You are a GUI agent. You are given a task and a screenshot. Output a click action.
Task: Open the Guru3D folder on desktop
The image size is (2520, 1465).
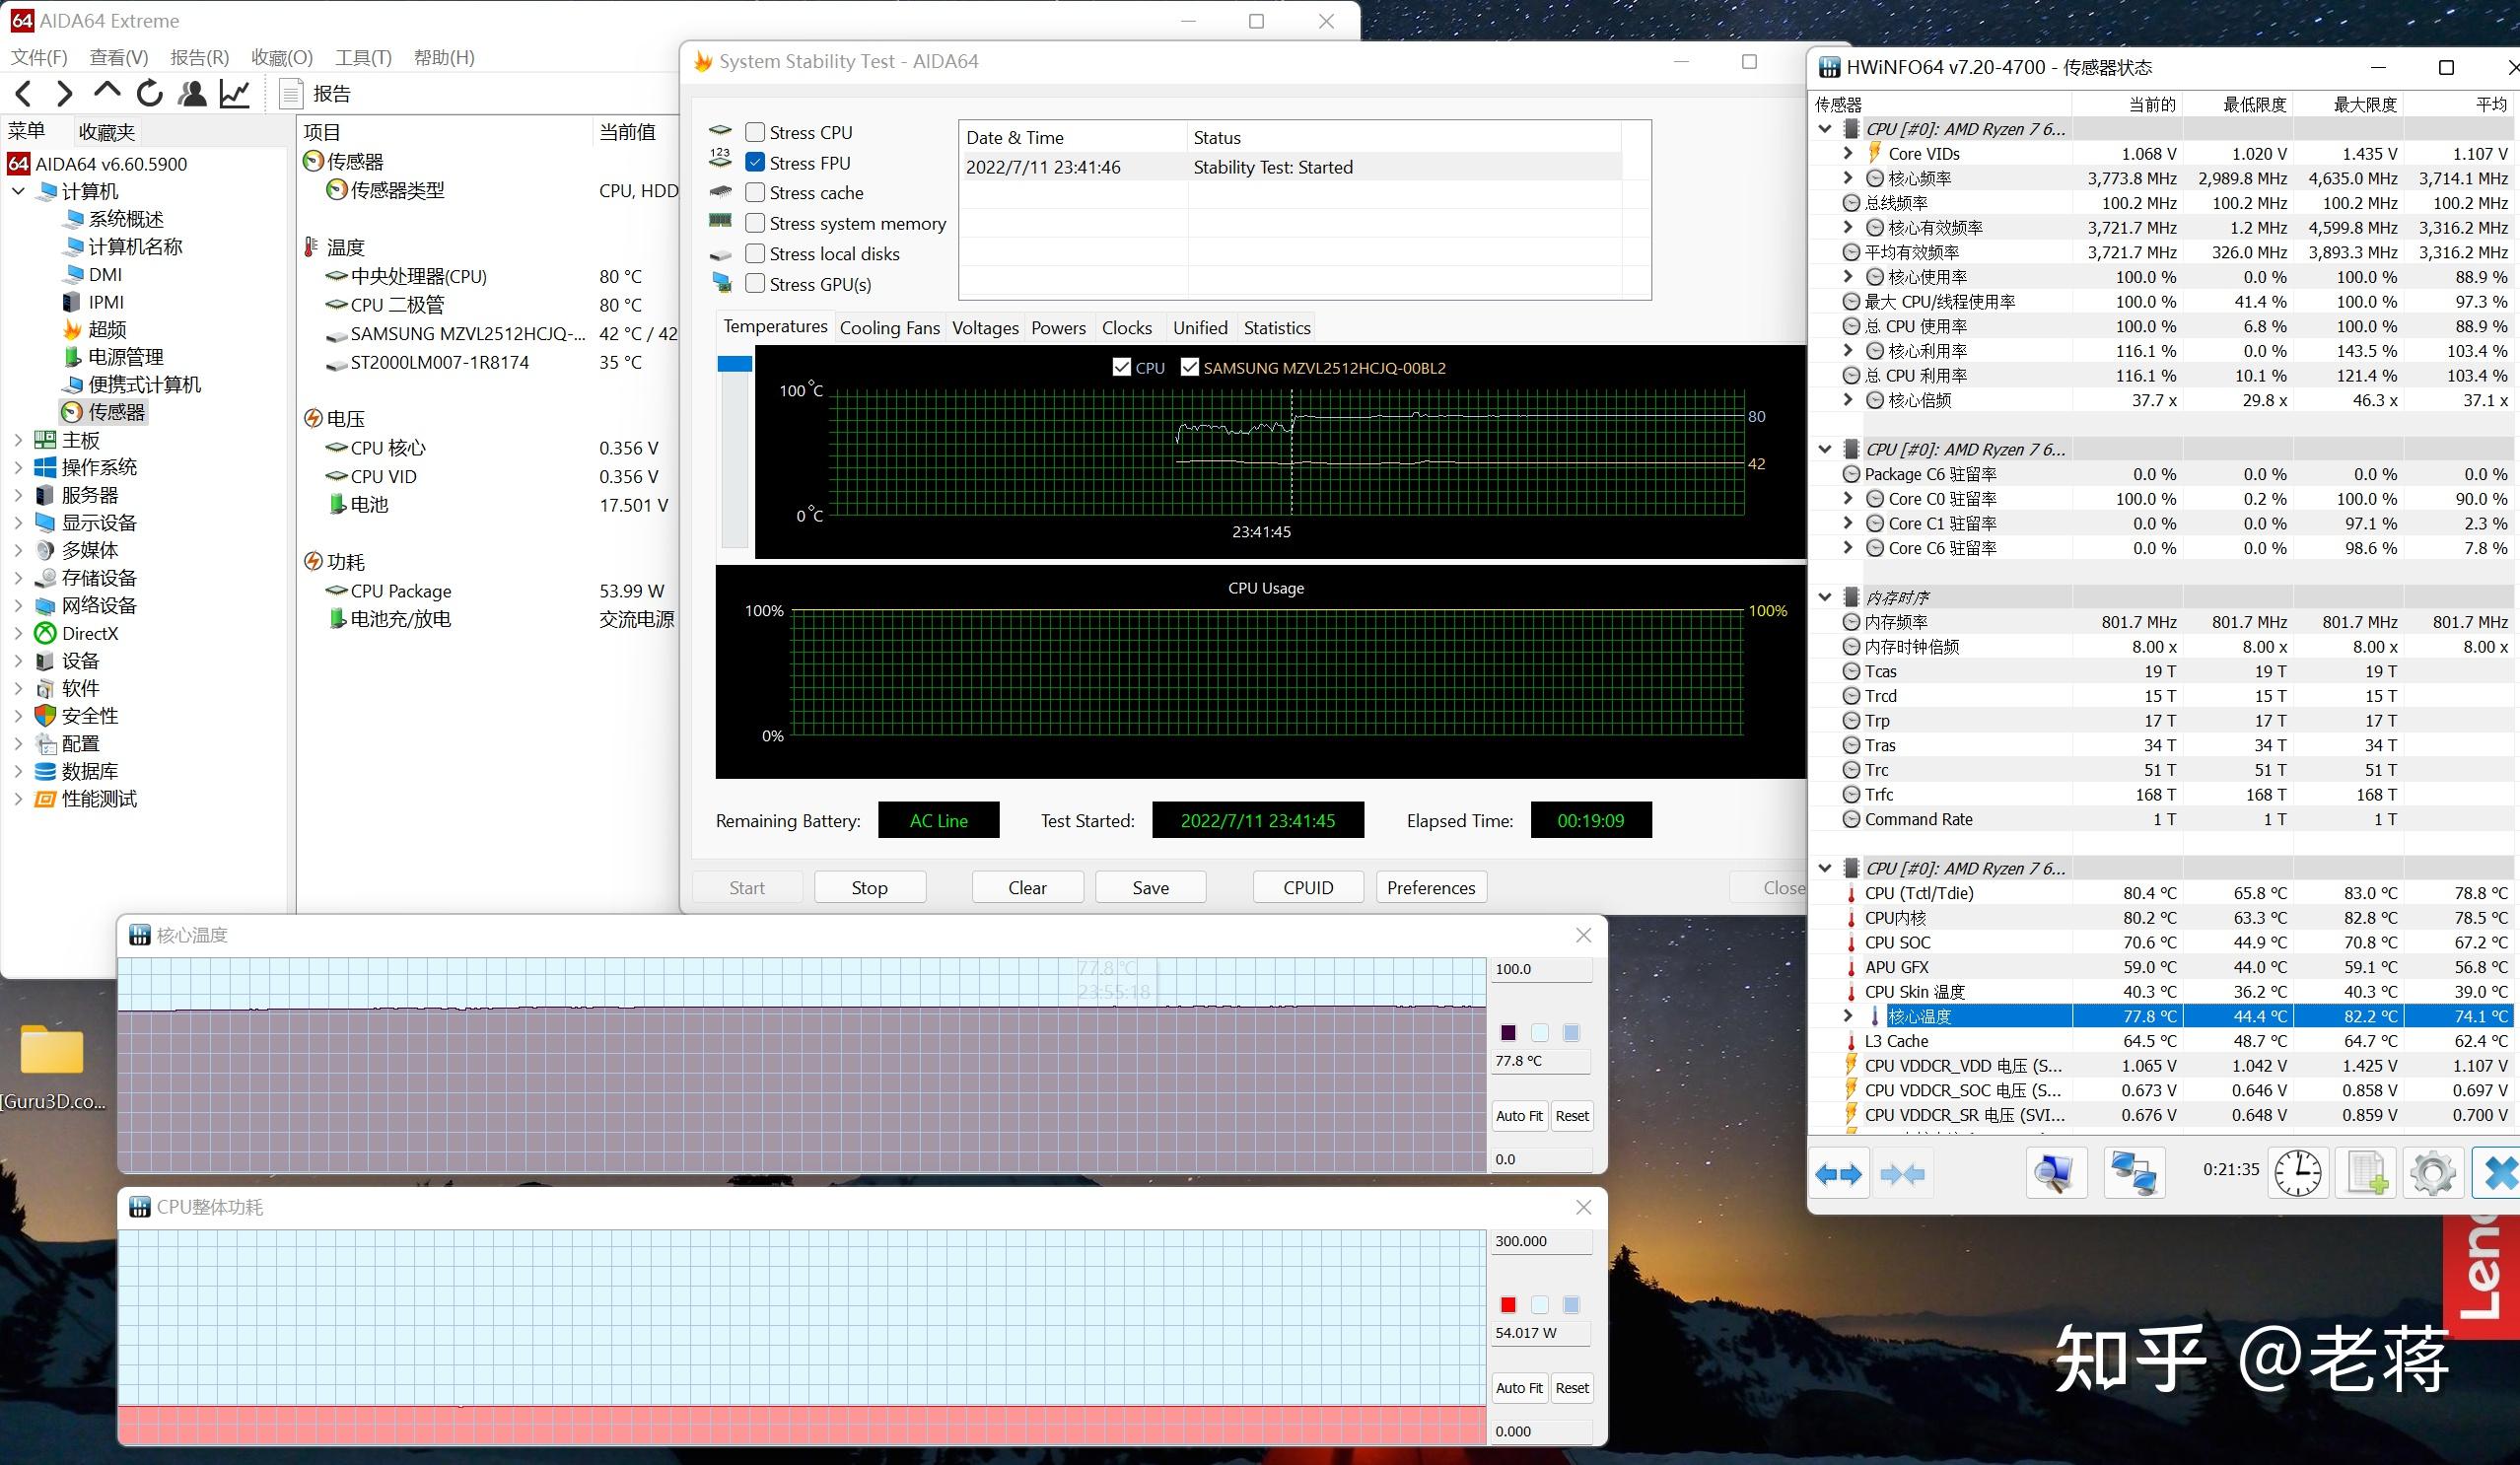click(x=52, y=1052)
